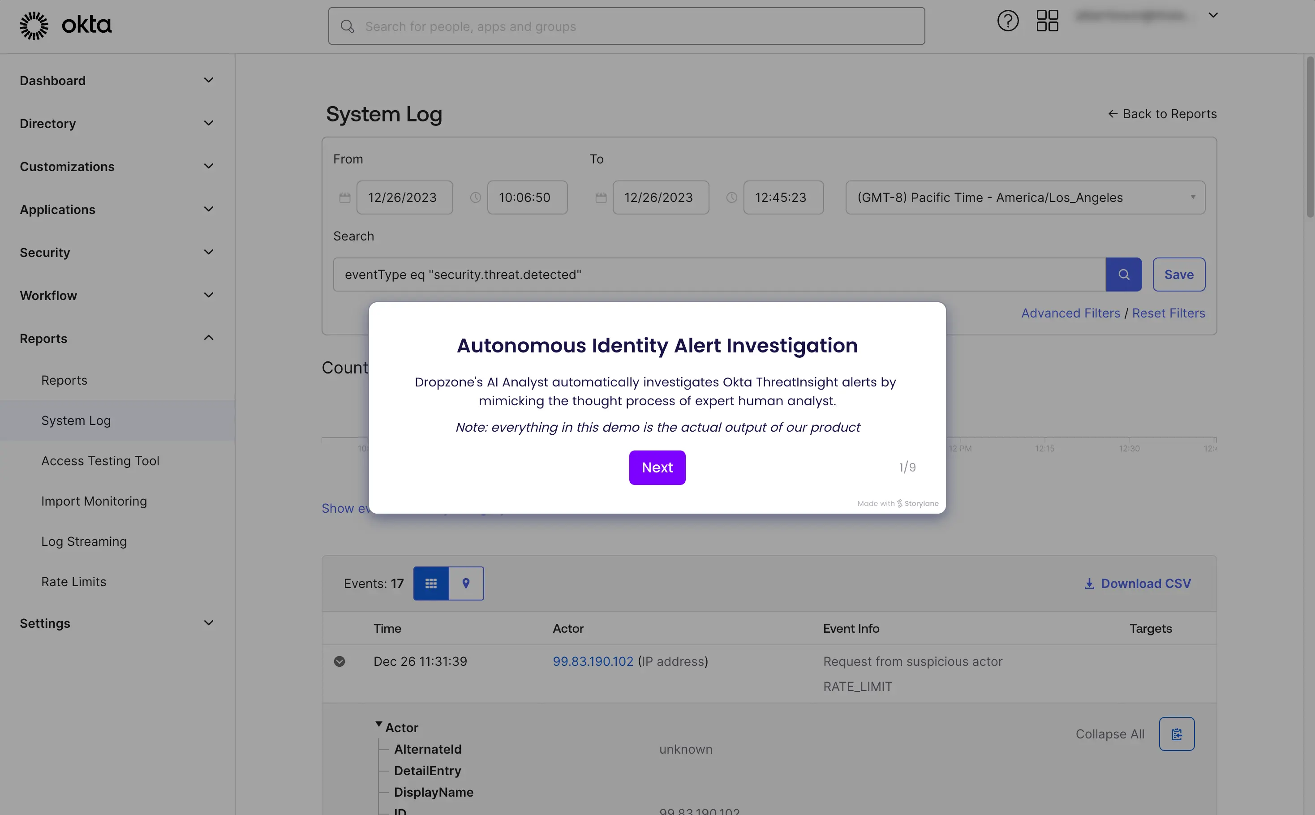Go Back to Reports

click(x=1162, y=114)
